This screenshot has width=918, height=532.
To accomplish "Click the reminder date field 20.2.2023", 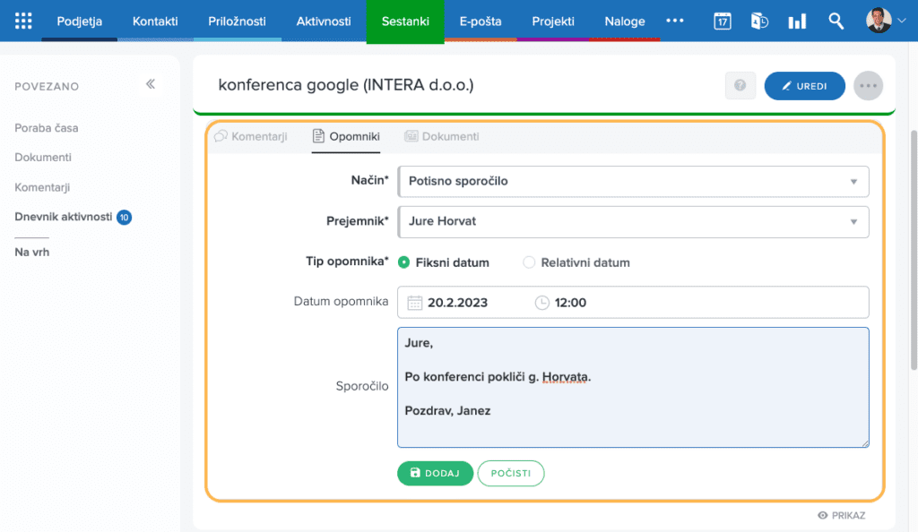I will click(457, 303).
